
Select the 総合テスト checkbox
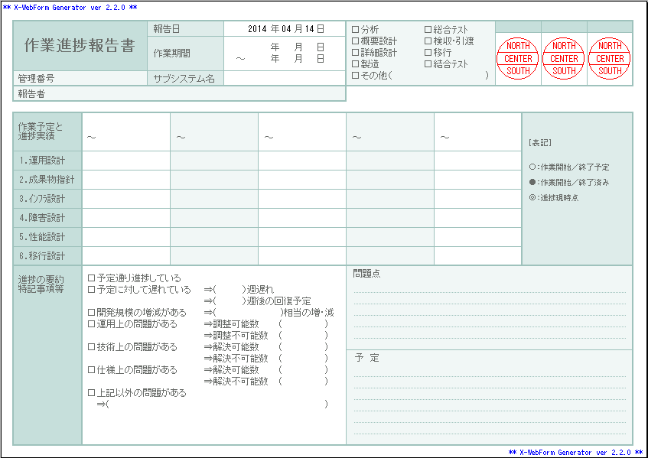click(x=428, y=30)
